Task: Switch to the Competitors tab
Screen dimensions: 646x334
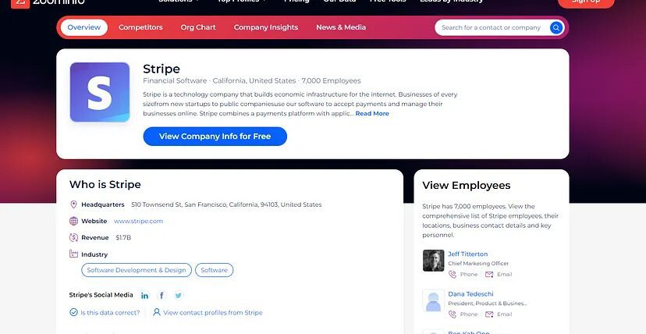Action: click(x=140, y=27)
